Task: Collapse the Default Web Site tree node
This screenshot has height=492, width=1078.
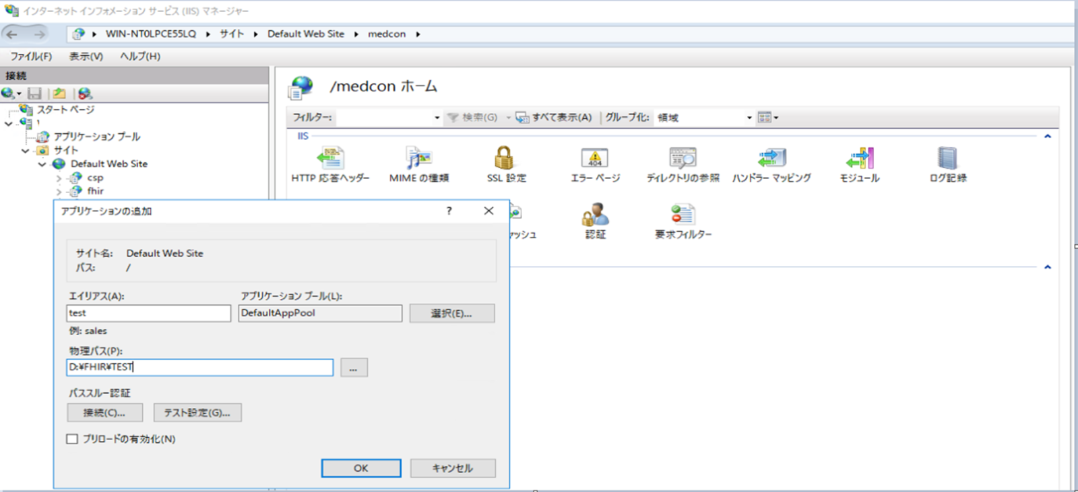Action: click(x=42, y=164)
